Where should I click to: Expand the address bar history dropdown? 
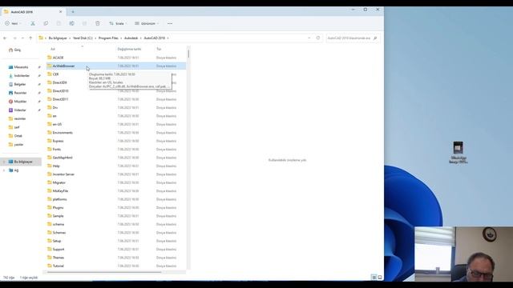(x=309, y=38)
